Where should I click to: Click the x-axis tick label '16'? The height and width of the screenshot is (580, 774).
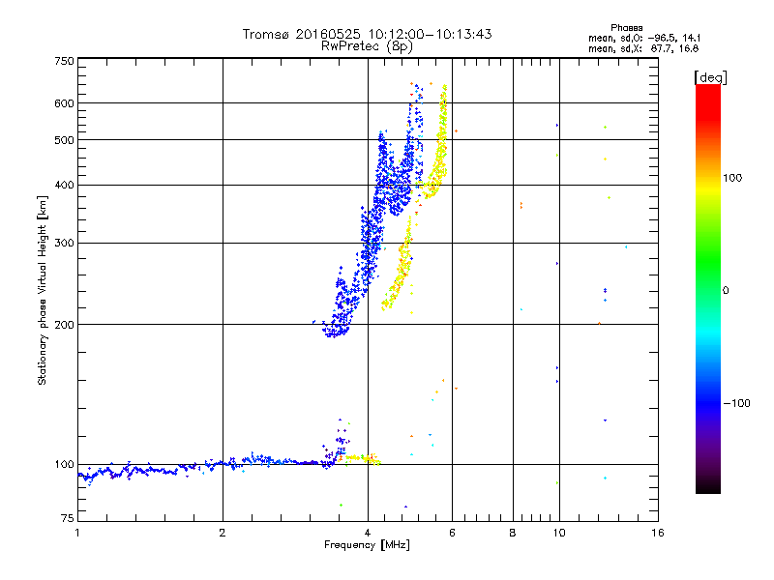pyautogui.click(x=658, y=533)
